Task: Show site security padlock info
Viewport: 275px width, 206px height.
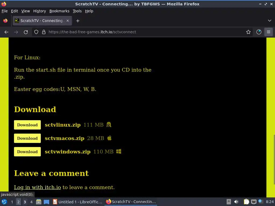Action: pyautogui.click(x=44, y=32)
